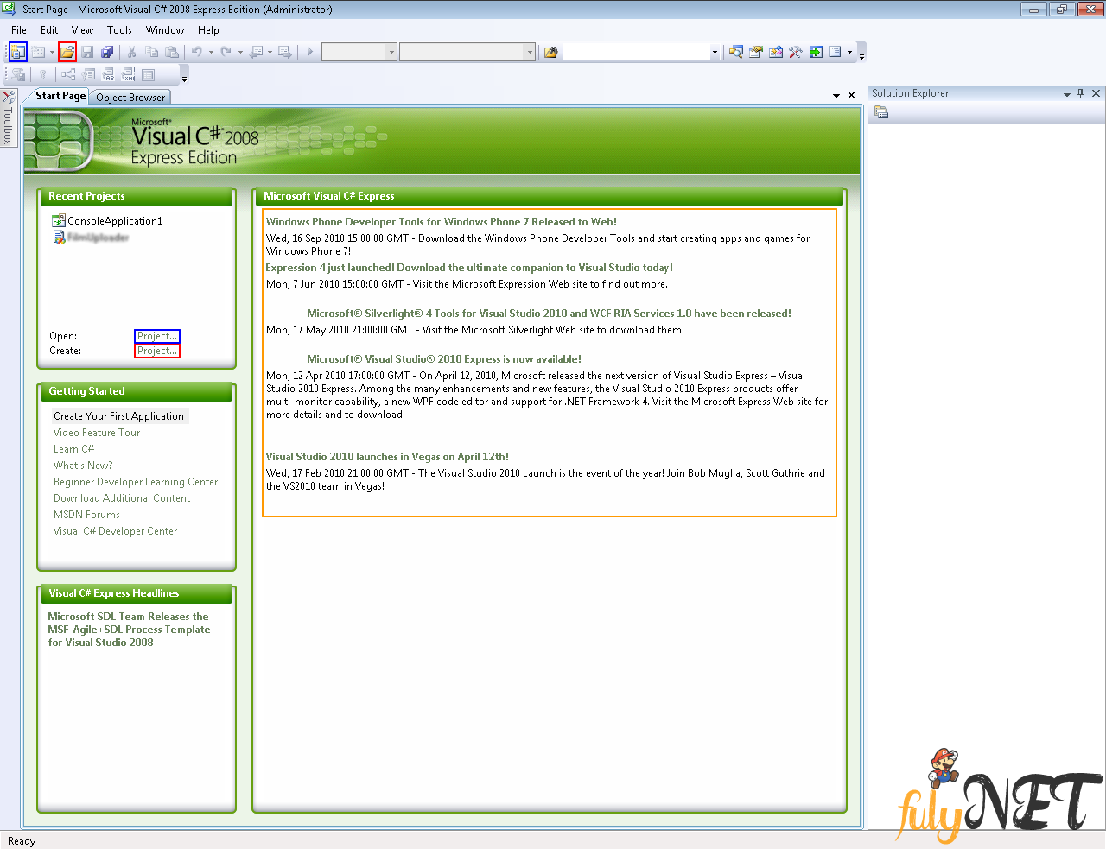Open Beginner Developer Learning Center link

(x=136, y=482)
